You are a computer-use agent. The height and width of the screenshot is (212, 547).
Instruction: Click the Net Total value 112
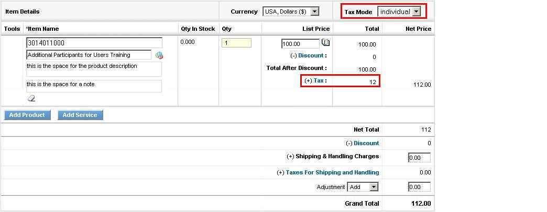(426, 129)
